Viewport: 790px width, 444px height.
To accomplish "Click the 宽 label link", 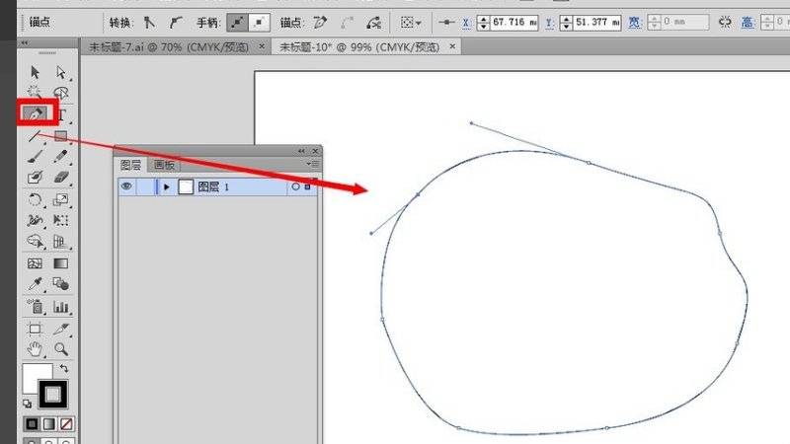I will (x=634, y=23).
